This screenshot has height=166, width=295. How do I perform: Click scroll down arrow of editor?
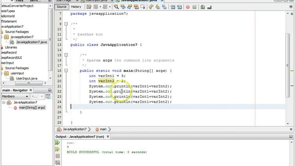click(x=288, y=124)
